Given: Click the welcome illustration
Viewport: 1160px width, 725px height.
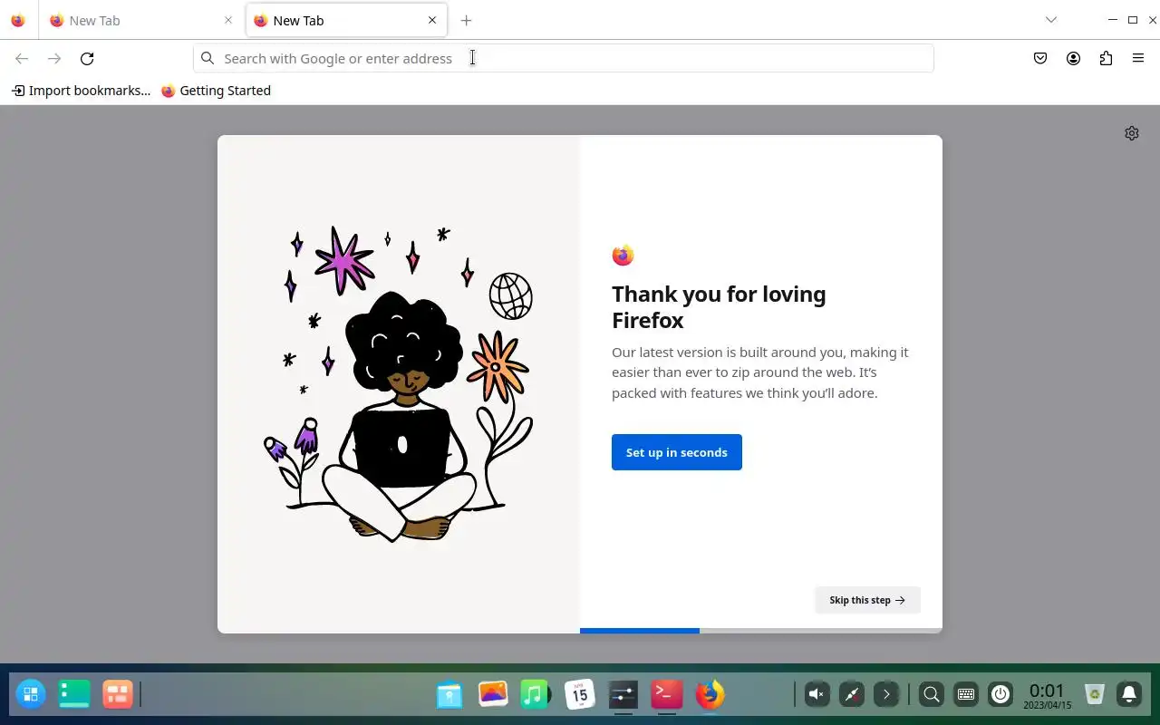Looking at the screenshot, I should coord(399,384).
